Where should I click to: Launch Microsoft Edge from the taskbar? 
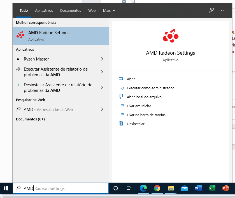click(x=143, y=188)
